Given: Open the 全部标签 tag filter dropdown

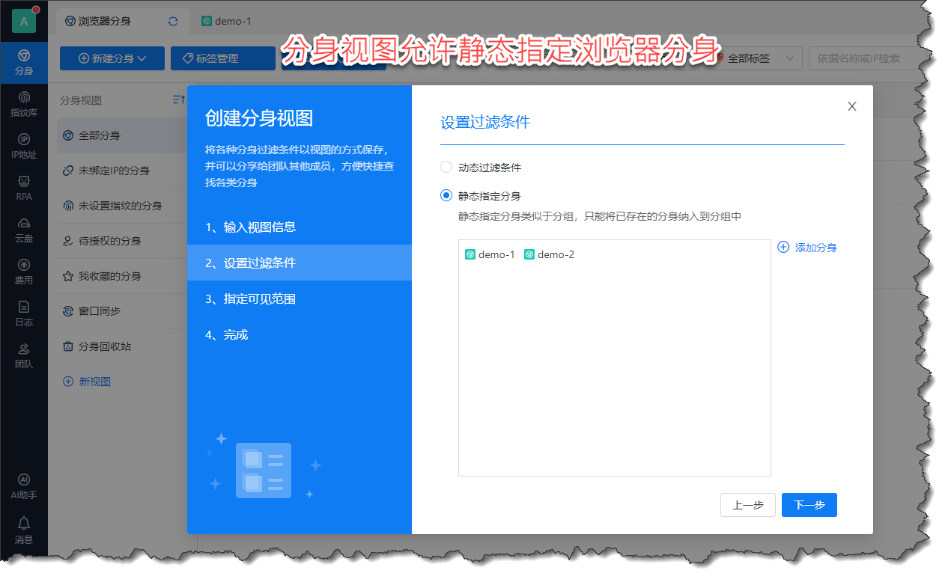Looking at the screenshot, I should 758,58.
